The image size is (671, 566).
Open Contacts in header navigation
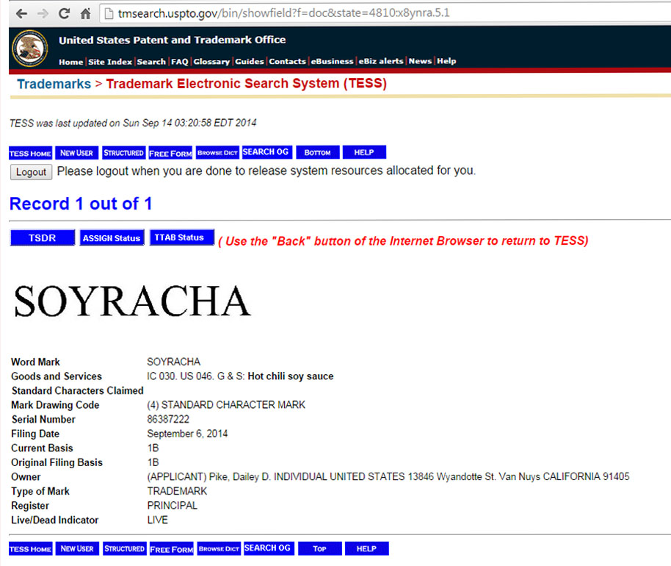[x=287, y=61]
